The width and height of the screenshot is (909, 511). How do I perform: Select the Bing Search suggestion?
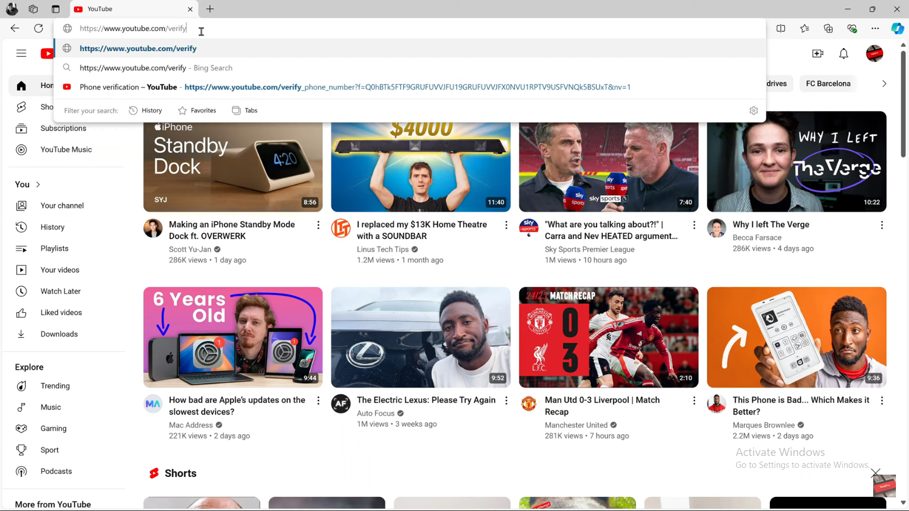pyautogui.click(x=410, y=68)
